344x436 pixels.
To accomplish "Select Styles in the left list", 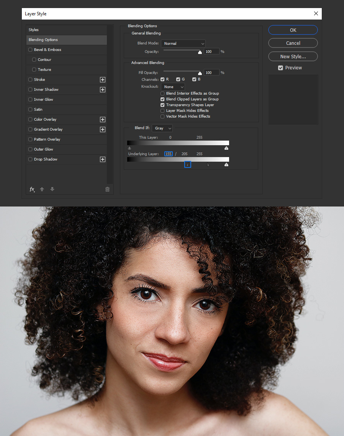I will click(x=67, y=30).
